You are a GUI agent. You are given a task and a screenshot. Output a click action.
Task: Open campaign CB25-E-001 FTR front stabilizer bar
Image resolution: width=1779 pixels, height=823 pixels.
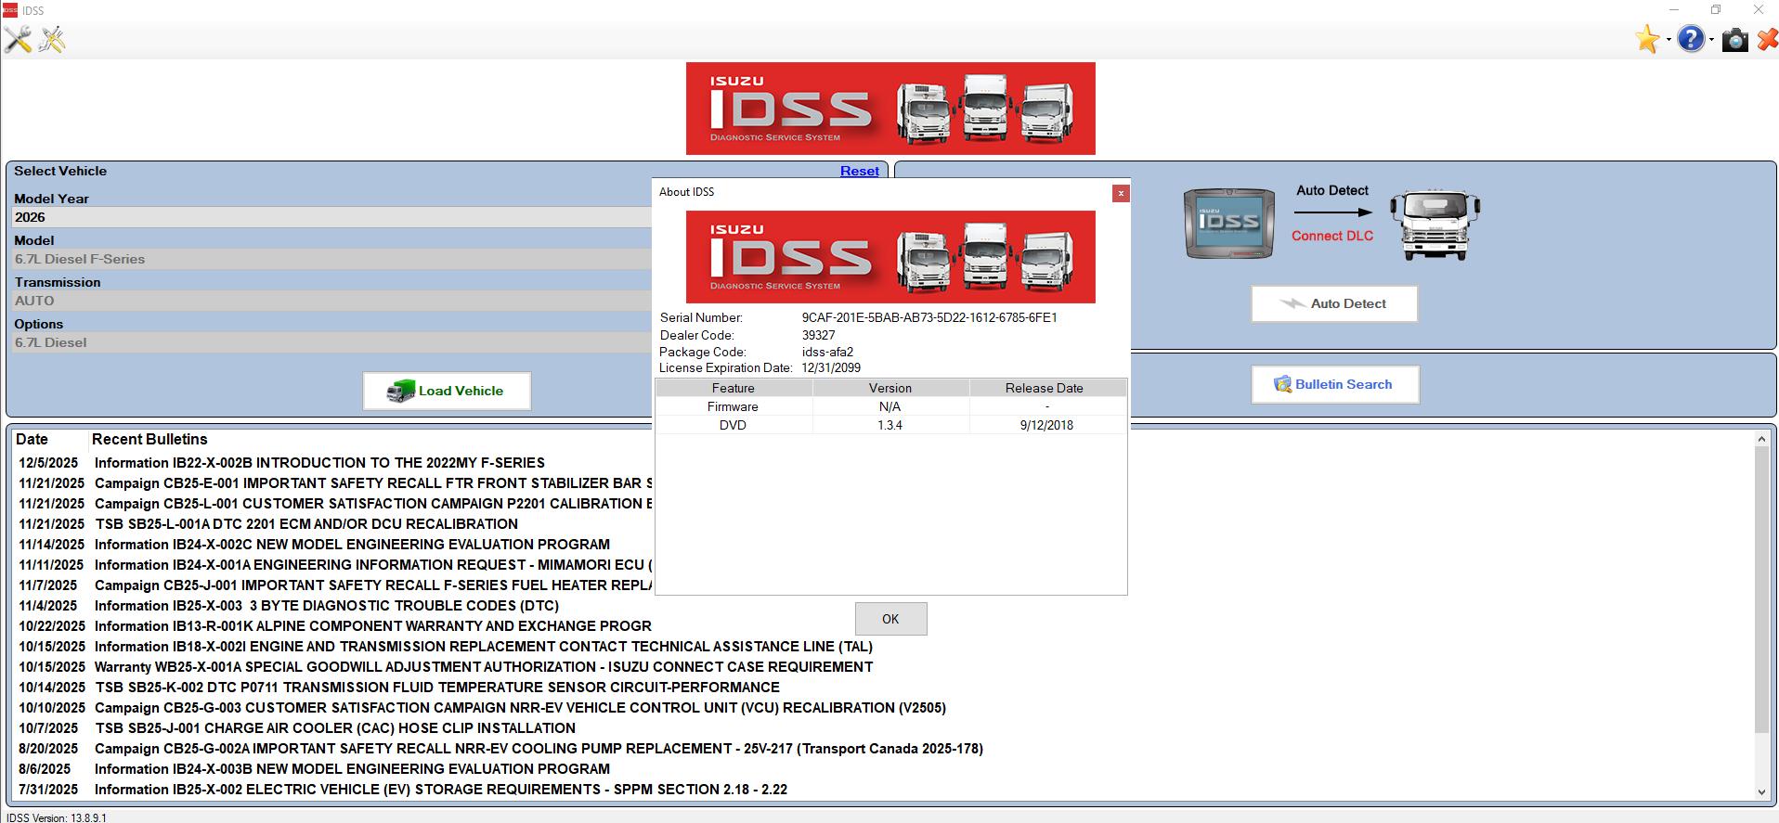374,483
